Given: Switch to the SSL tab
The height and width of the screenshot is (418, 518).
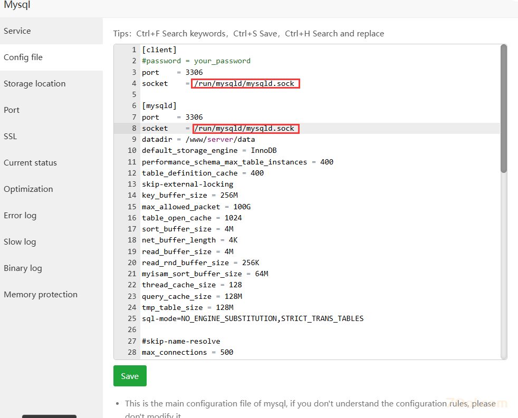Looking at the screenshot, I should point(51,137).
